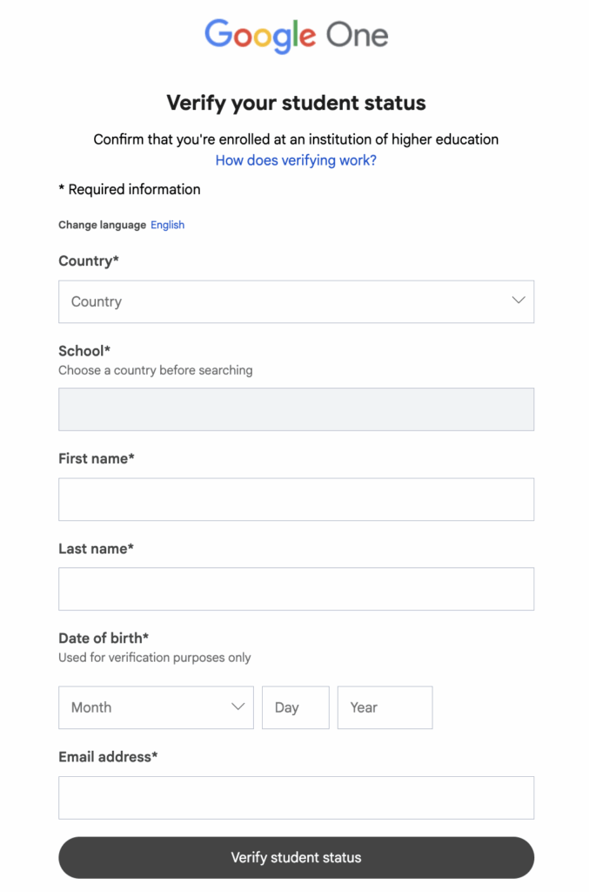Open the Month selector
Screen dimensions: 589x892
(156, 707)
